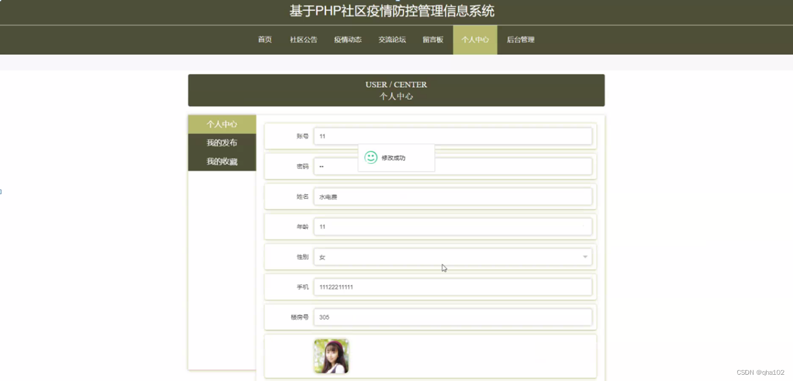Click the 修改成功 message text
793x381 pixels.
(x=394, y=158)
